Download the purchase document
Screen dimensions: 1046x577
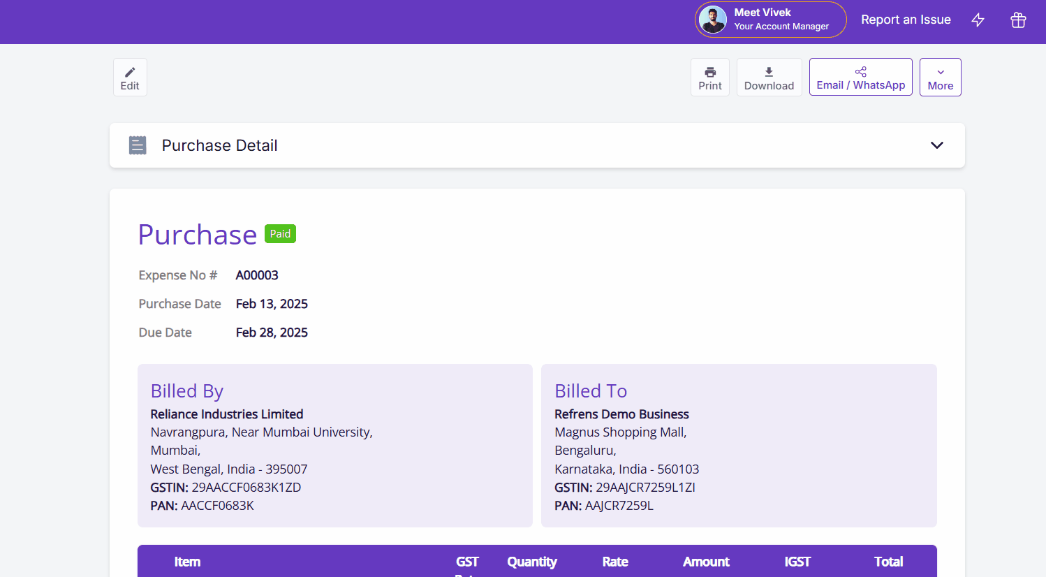769,77
